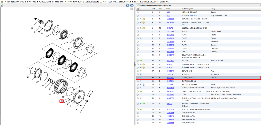Toggle selection circle for PLATE row 228194A3
The height and width of the screenshot is (125, 261).
coord(138,35)
